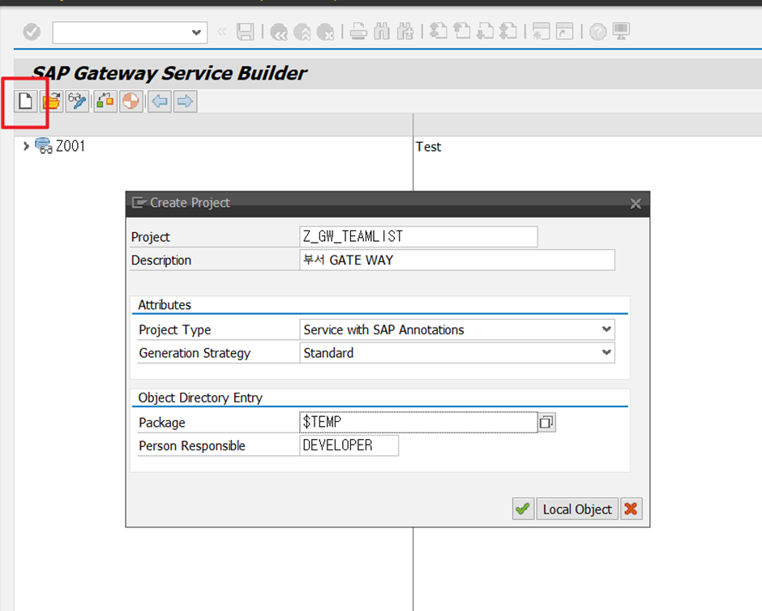
Task: Click the Next Page icon
Action: pyautogui.click(x=485, y=31)
